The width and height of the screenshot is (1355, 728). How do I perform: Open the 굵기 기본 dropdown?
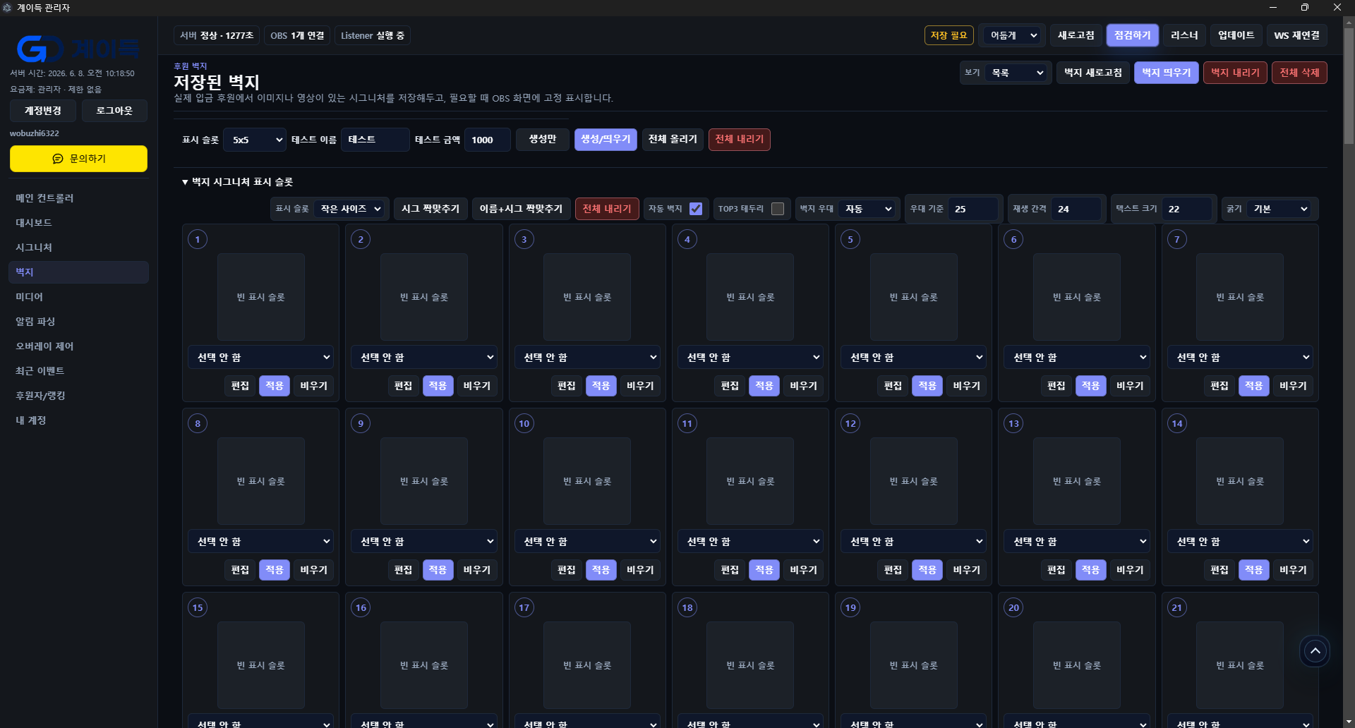click(1280, 209)
